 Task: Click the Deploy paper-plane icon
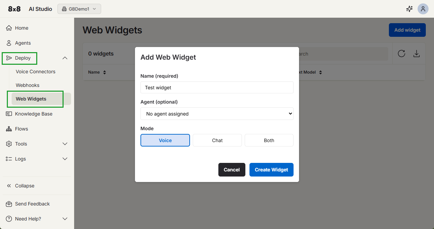point(9,58)
